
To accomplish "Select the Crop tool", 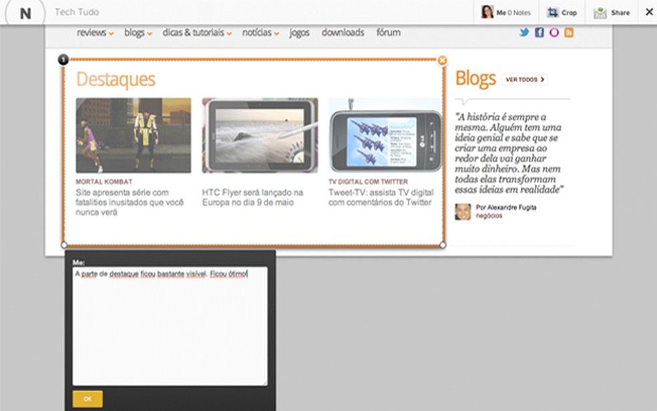I will (562, 13).
